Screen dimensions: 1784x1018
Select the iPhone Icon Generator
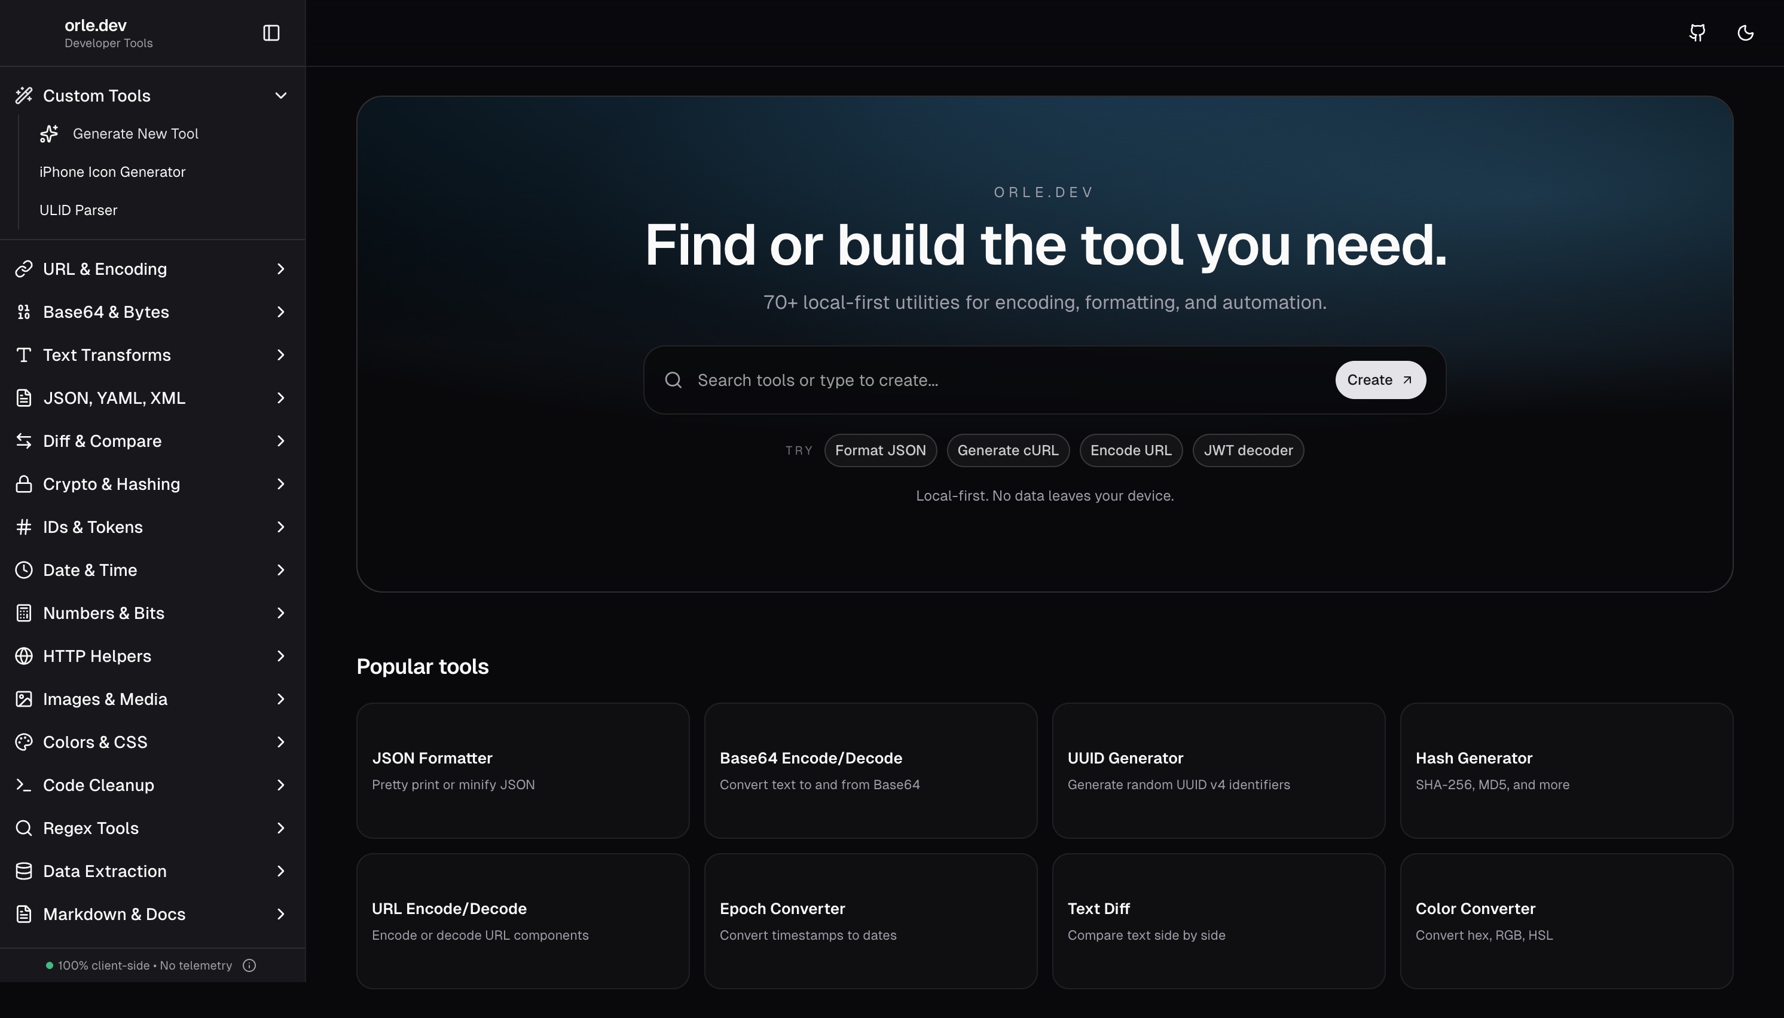112,171
